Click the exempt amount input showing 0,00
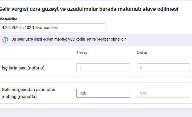Screen dimensions: 192x117 point(163,93)
